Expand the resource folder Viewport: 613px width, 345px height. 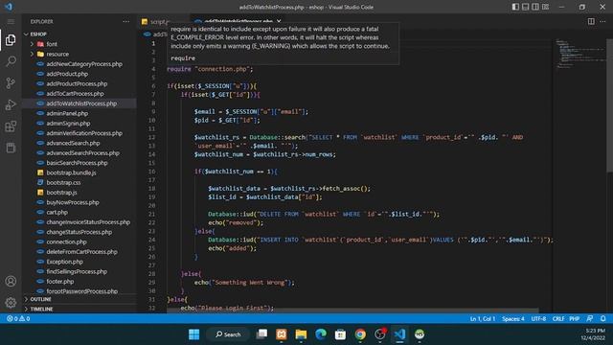[x=57, y=54]
